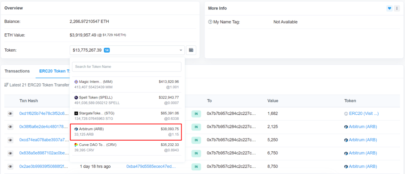Click the Value column header
405x174 pixels.
(x=273, y=101)
